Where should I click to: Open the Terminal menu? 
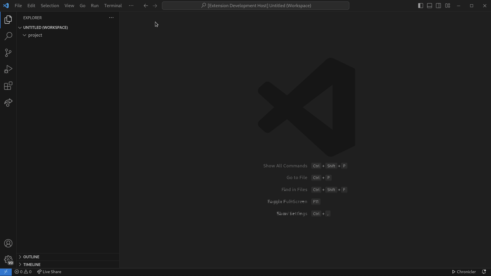(113, 5)
